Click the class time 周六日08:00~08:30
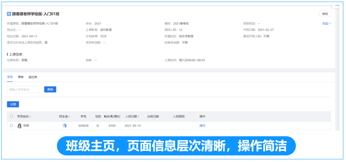The height and width of the screenshot is (162, 346). point(192,60)
